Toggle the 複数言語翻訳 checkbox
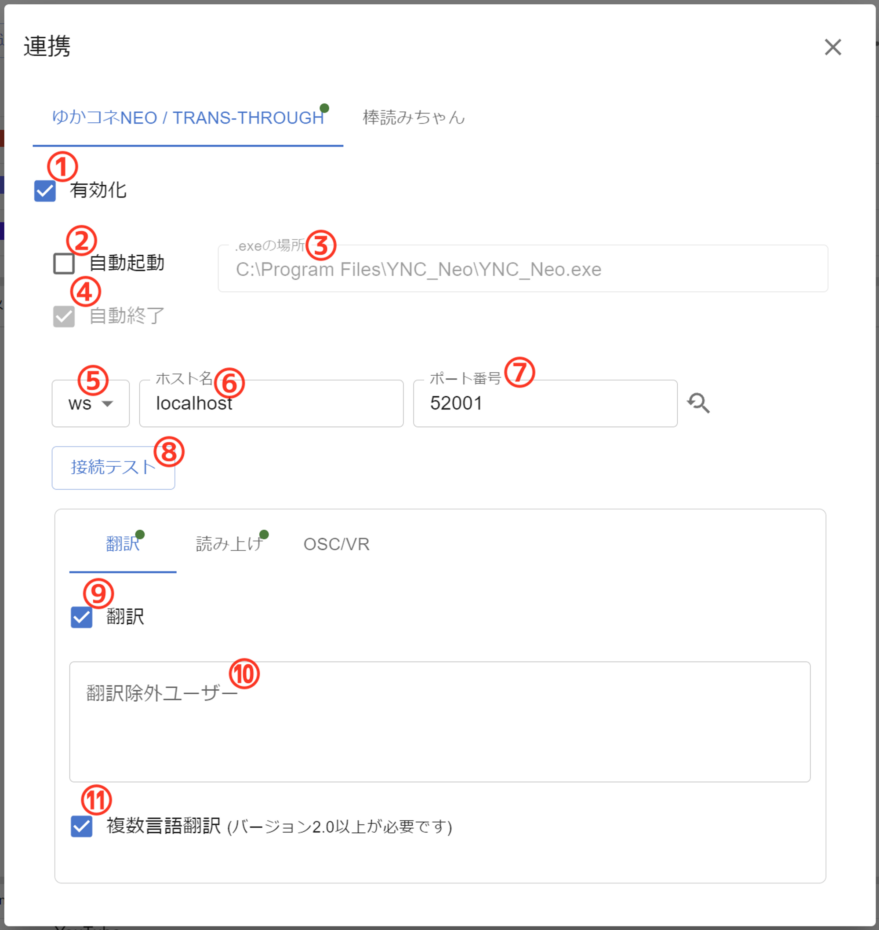 pyautogui.click(x=82, y=826)
